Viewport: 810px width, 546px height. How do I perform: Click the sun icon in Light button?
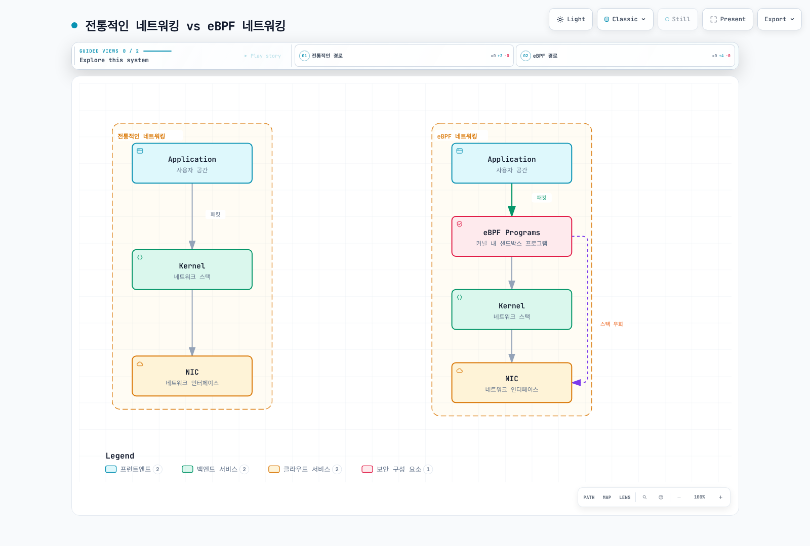point(560,19)
